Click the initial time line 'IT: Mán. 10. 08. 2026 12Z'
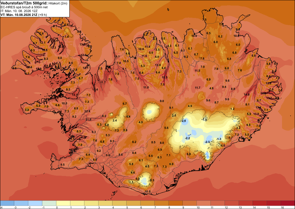This screenshot has height=209, width=295. click(x=19, y=11)
